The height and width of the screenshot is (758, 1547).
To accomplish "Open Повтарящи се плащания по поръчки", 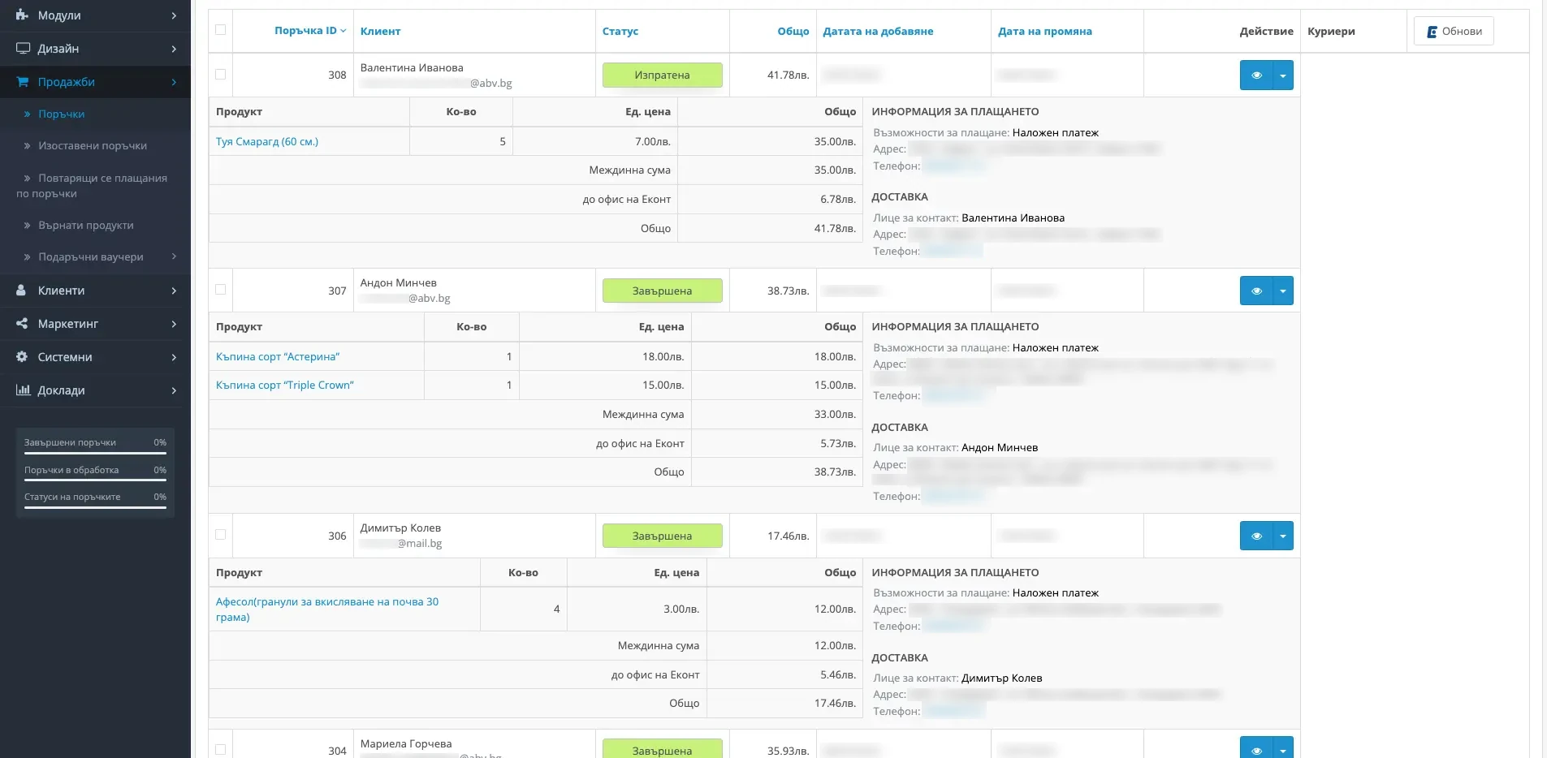I will point(92,185).
